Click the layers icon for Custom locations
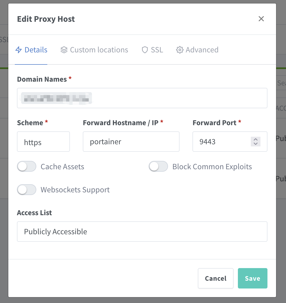Viewport: 286px width, 303px height. 64,50
